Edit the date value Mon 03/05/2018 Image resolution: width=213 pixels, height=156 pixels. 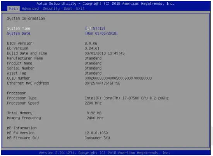[x=101, y=34]
